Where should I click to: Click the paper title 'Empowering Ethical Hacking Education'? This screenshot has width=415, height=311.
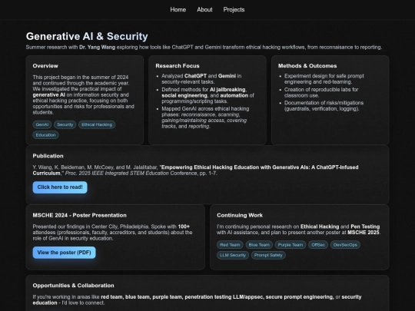click(196, 170)
